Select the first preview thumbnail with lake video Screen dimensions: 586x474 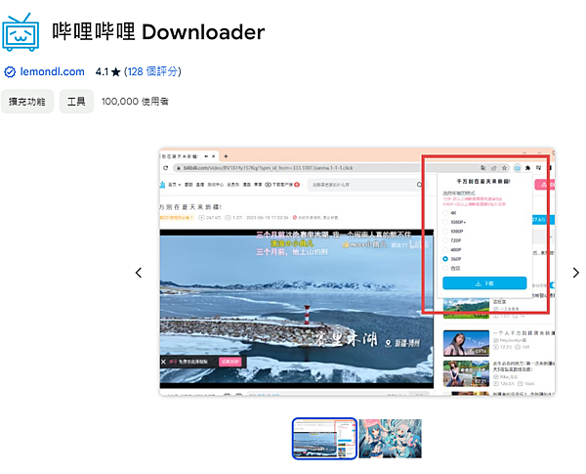click(x=324, y=439)
